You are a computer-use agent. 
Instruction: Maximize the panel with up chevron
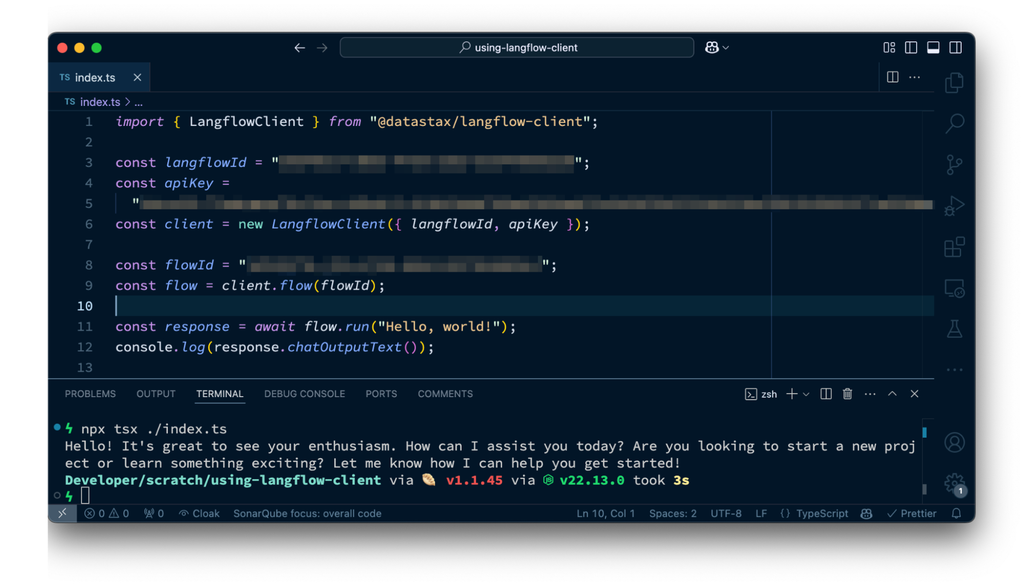892,394
